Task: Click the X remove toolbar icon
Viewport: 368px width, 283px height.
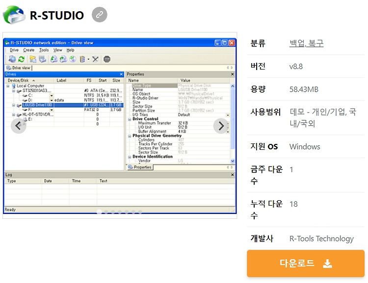Action: (x=95, y=59)
